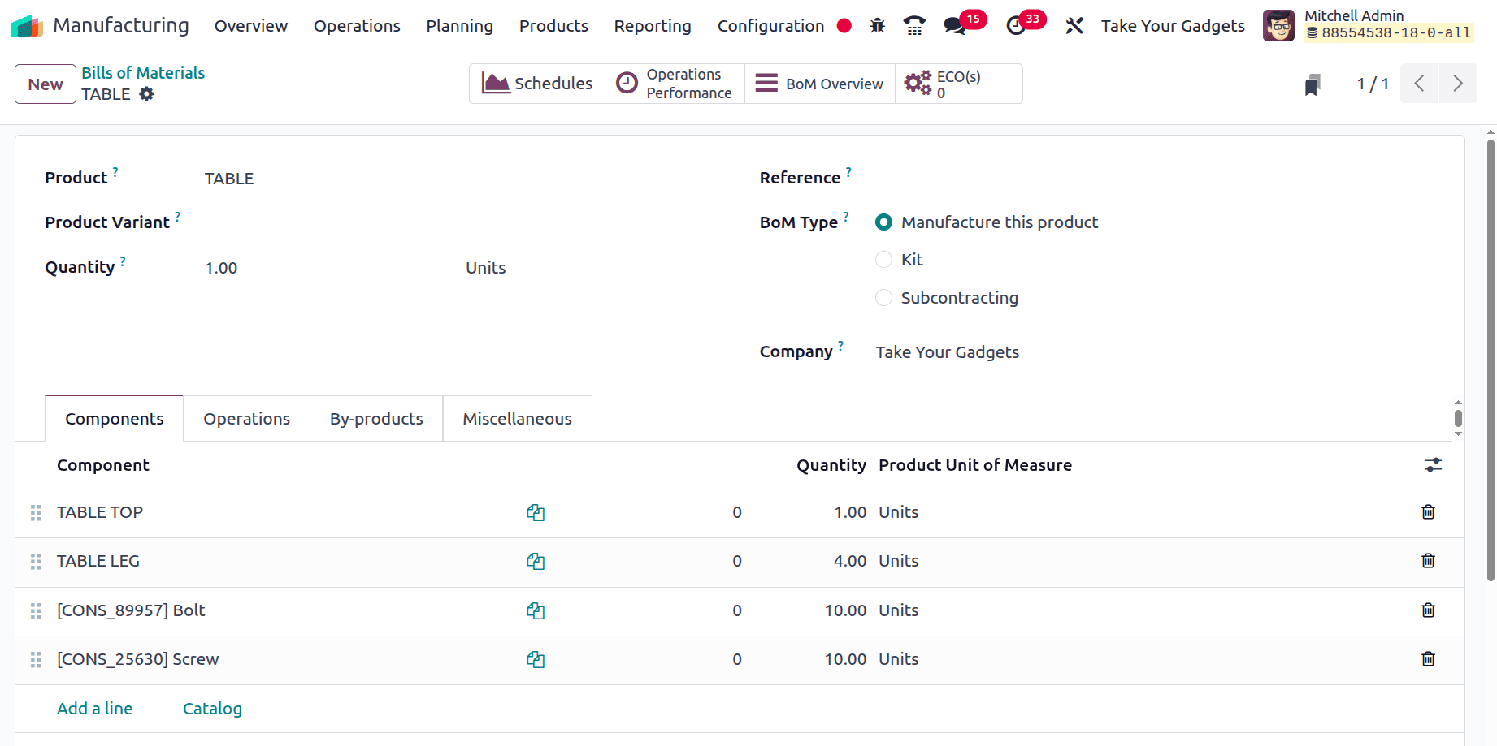
Task: Click the tools wrench-screwdriver icon
Action: [x=1074, y=26]
